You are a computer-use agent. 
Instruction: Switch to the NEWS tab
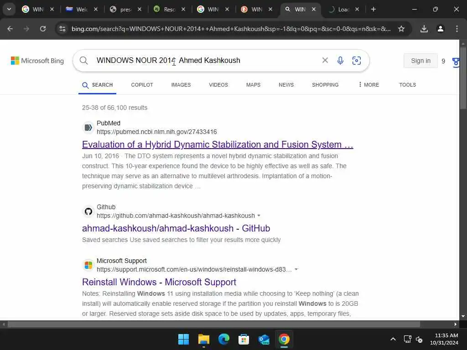(x=286, y=85)
